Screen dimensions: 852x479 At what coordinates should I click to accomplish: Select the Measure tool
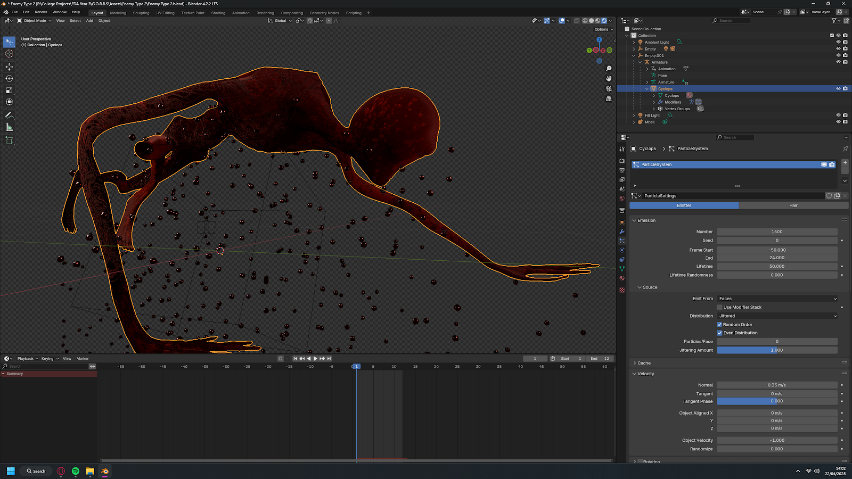(9, 127)
